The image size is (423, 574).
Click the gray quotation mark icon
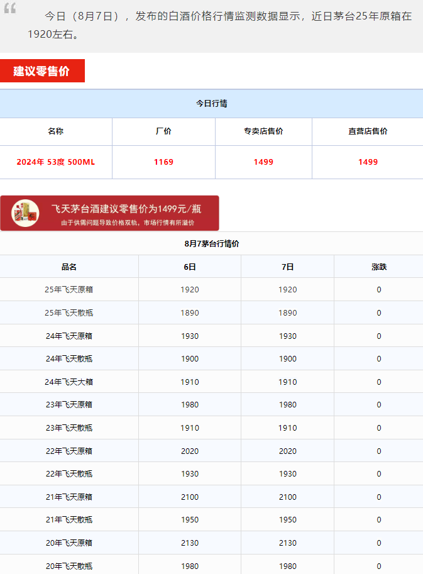tap(10, 9)
